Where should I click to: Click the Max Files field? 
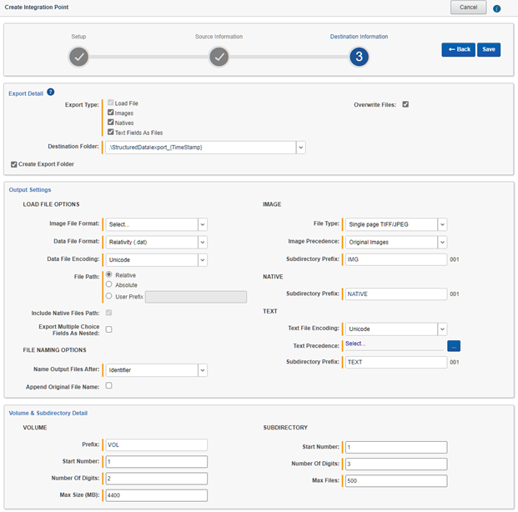coord(396,481)
